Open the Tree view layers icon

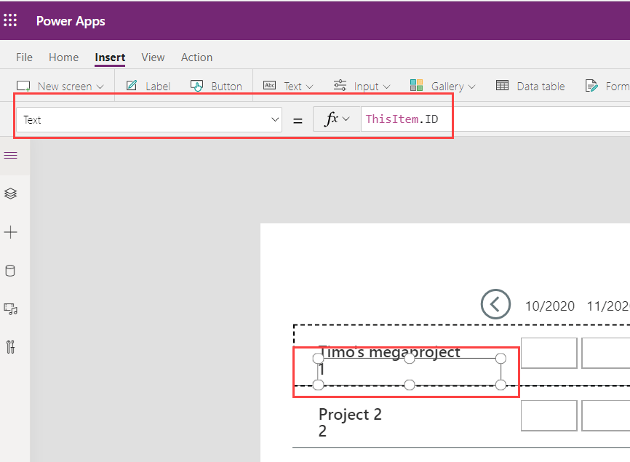(x=10, y=194)
